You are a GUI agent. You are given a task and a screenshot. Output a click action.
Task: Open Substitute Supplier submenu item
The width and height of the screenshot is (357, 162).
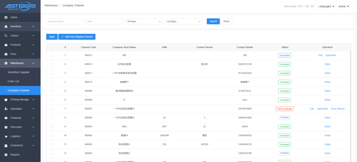[19, 72]
